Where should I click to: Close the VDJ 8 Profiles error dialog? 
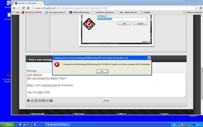click(x=149, y=58)
